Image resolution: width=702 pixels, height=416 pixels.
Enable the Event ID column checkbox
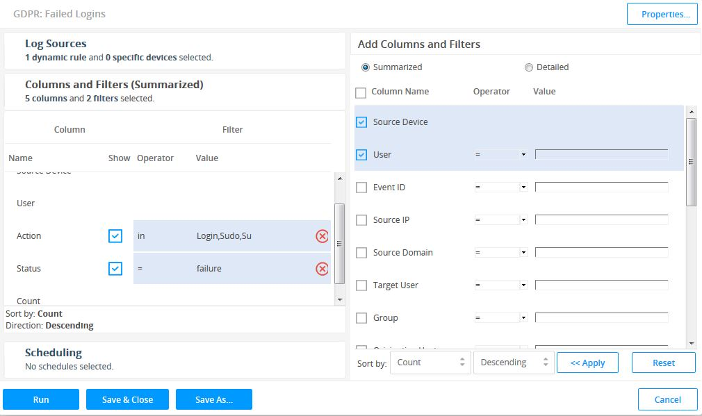pyautogui.click(x=361, y=188)
